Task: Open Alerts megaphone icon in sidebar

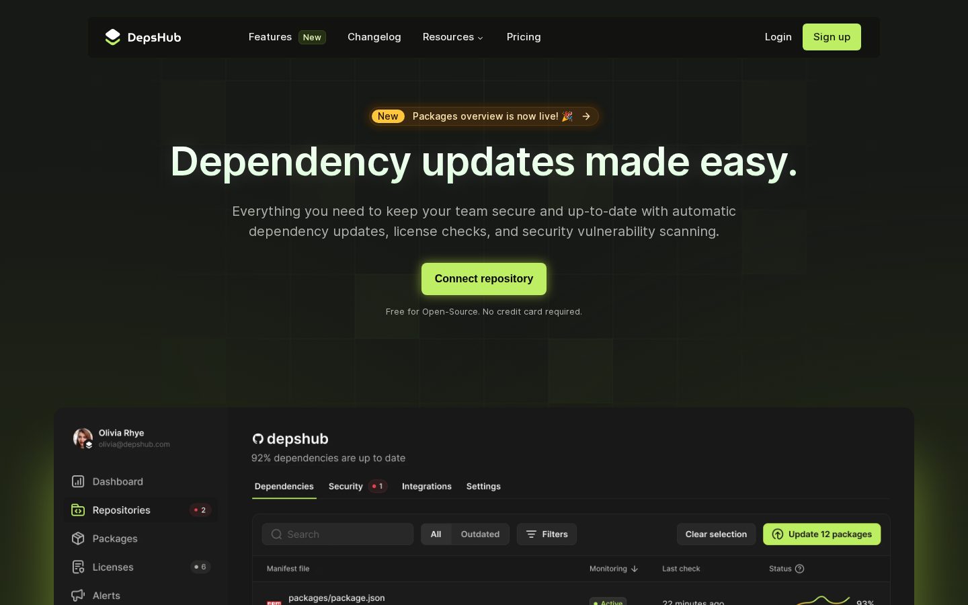Action: [78, 596]
